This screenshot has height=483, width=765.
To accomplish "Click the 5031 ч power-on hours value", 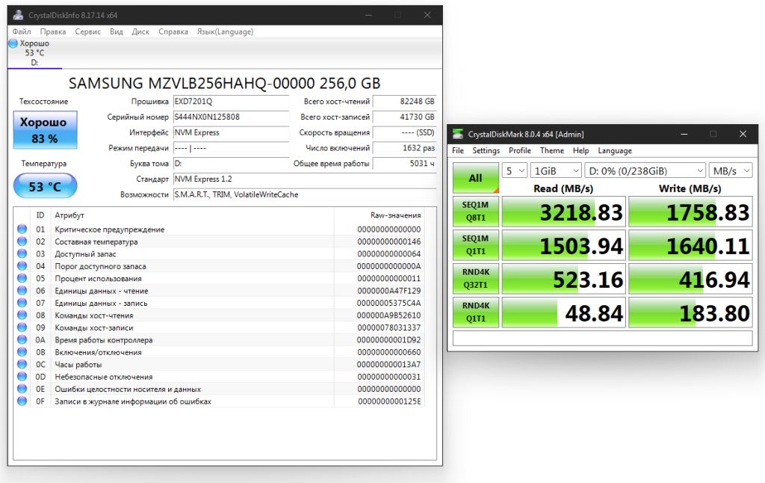I will pos(404,164).
